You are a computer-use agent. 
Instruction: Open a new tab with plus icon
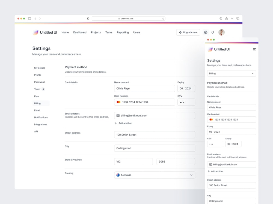tap(232, 18)
